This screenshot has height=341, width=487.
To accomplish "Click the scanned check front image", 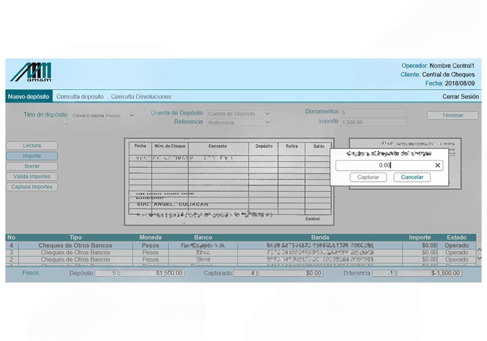I will [x=229, y=182].
